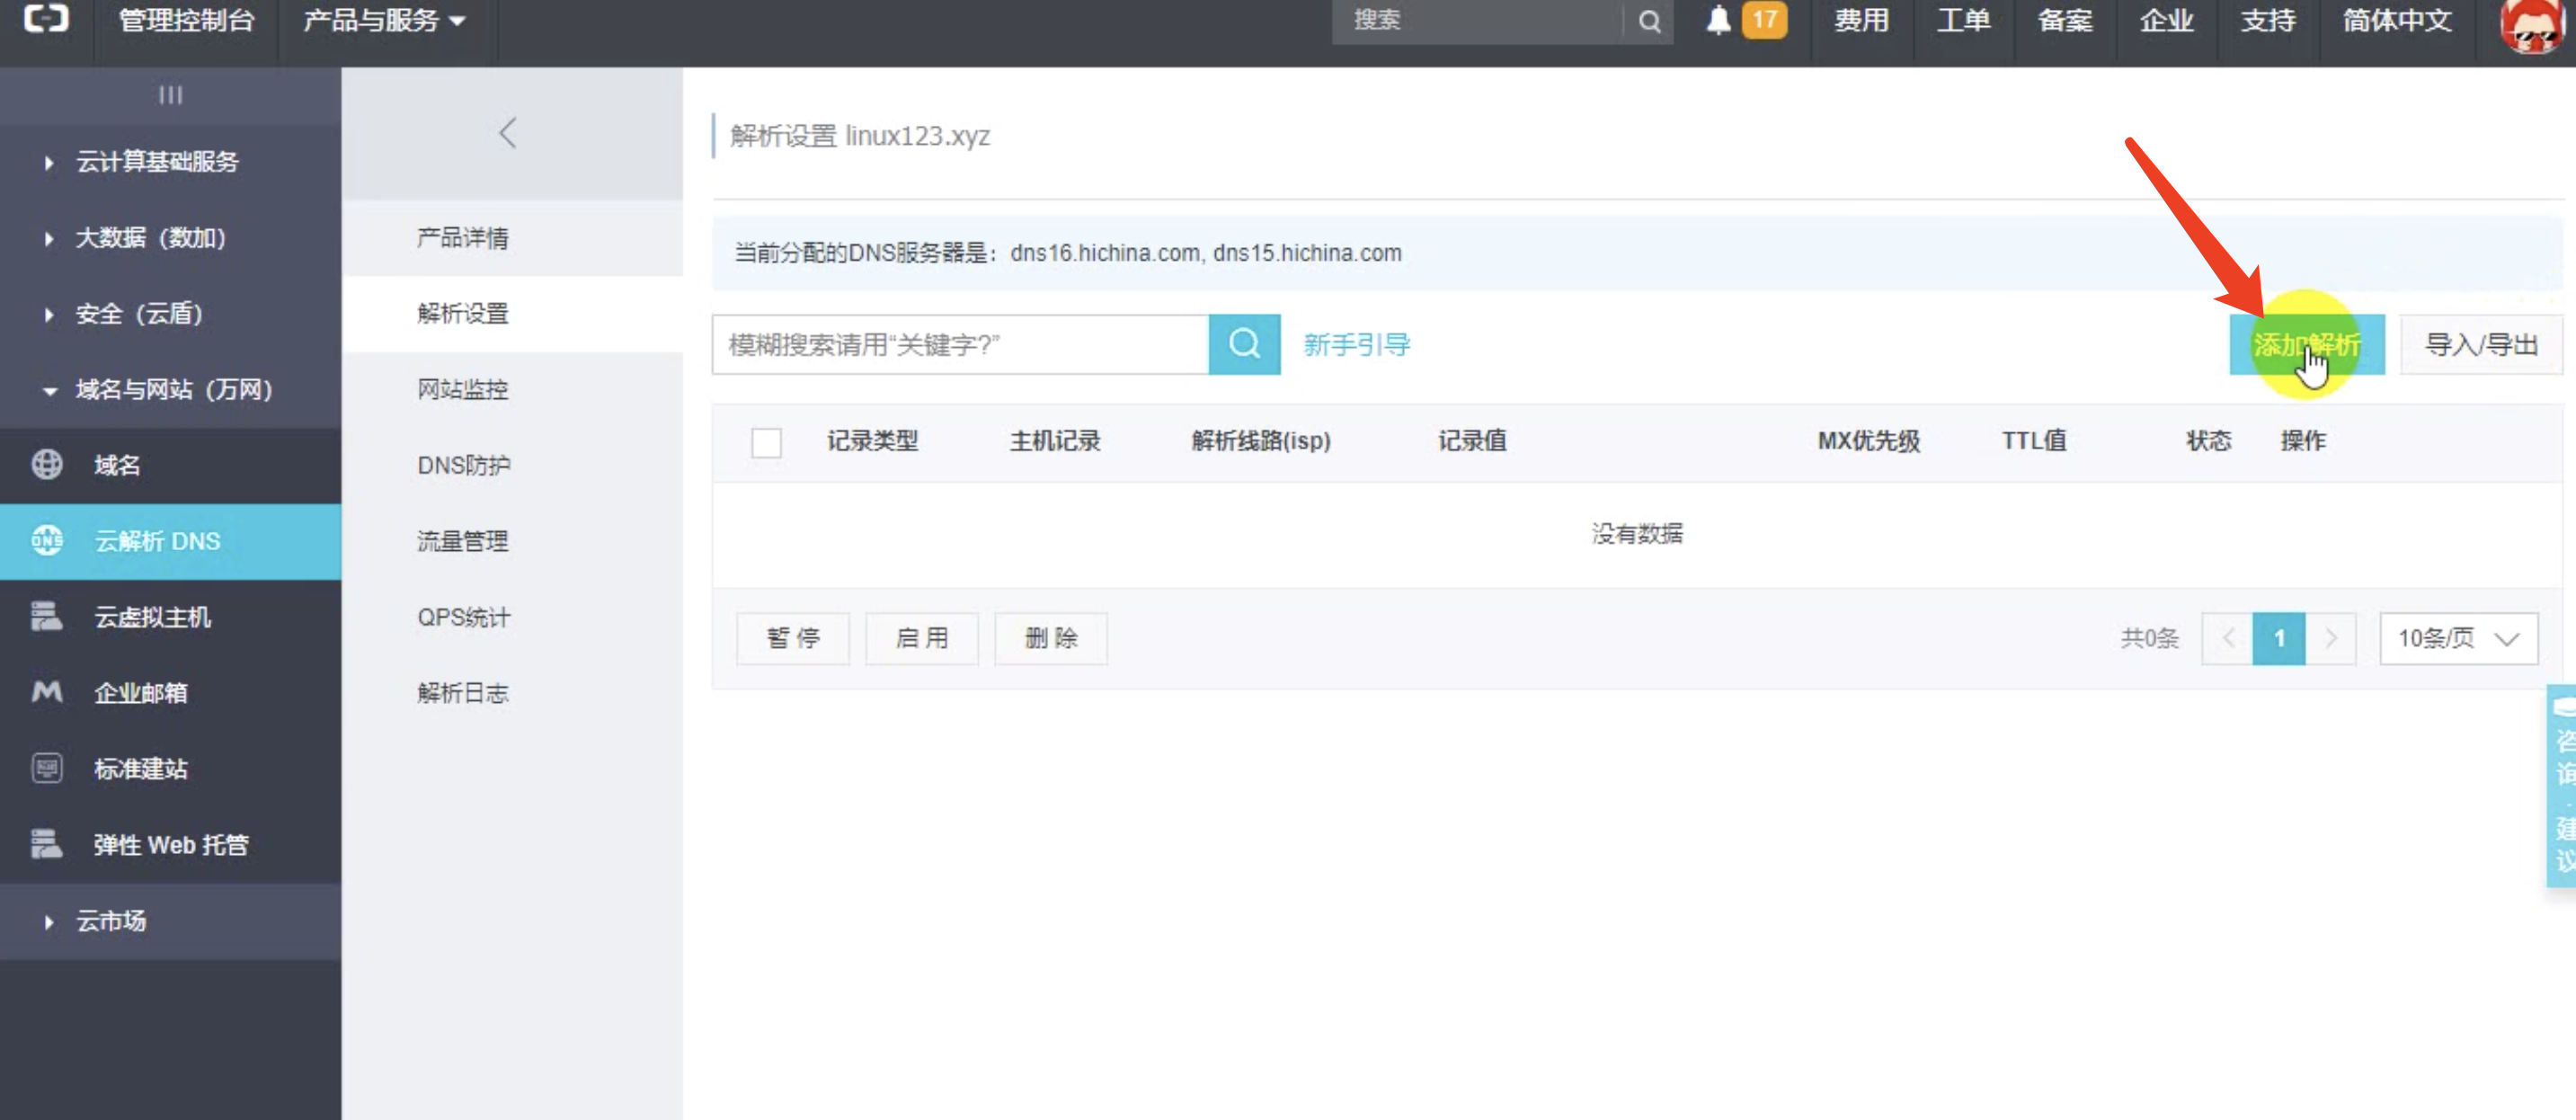Open 产品与服务 dropdown menu
The height and width of the screenshot is (1120, 2576).
(x=383, y=20)
